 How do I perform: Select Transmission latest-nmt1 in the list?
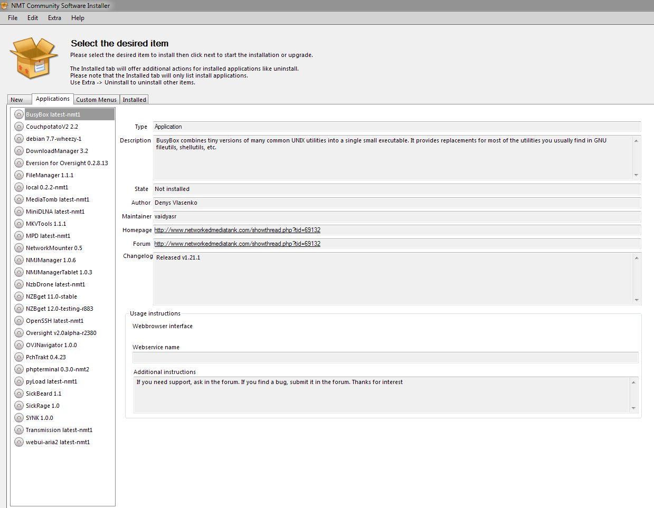(59, 430)
